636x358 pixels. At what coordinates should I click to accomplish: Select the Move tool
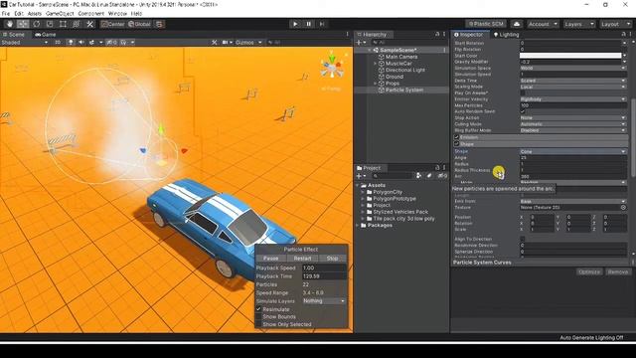[23, 24]
